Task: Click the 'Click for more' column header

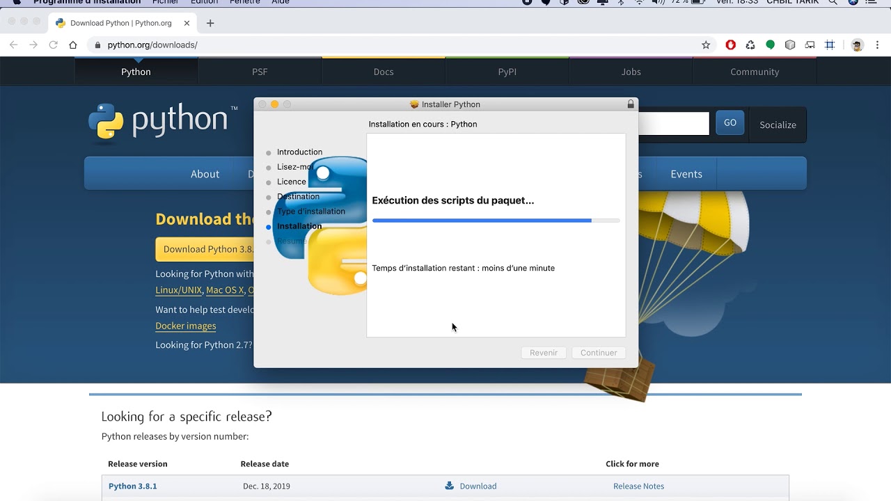Action: (x=632, y=463)
